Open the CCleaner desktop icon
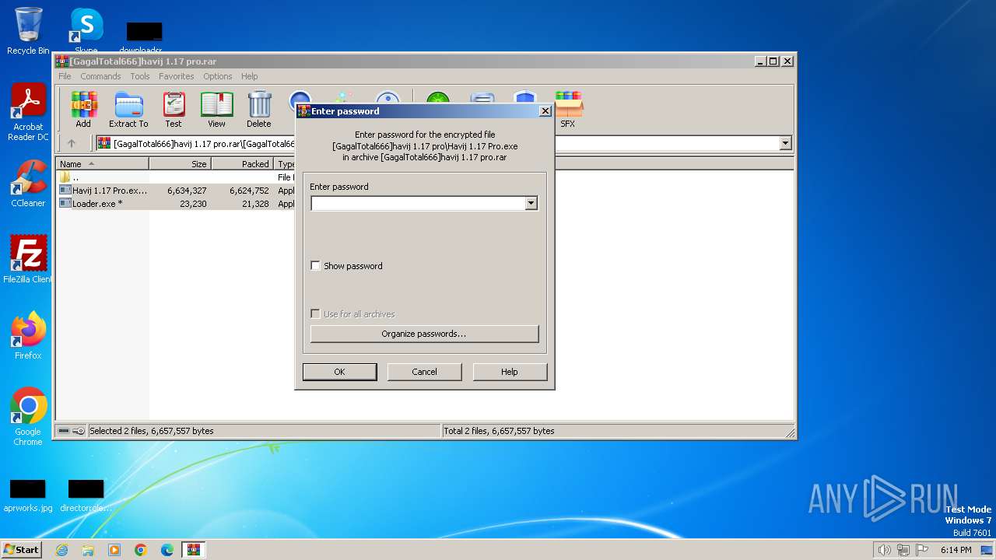Image resolution: width=996 pixels, height=560 pixels. pos(28,184)
